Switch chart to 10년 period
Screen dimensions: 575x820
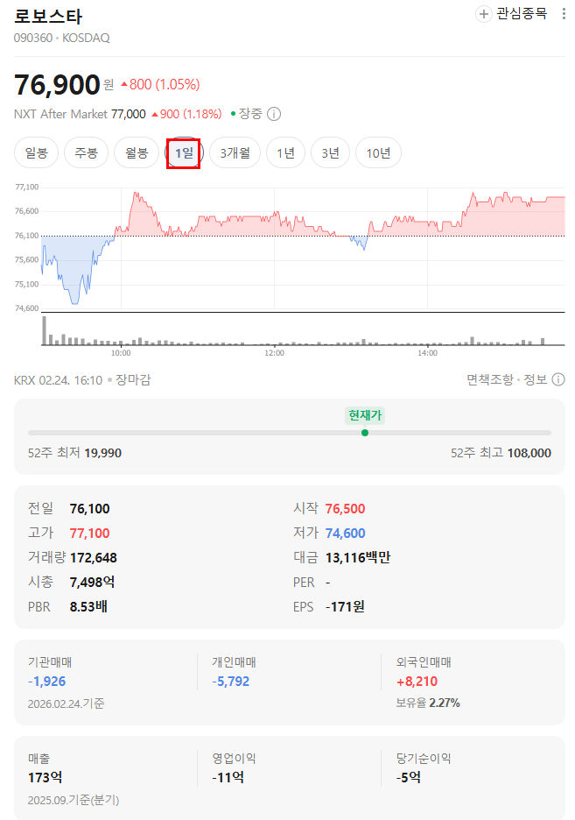[x=378, y=153]
